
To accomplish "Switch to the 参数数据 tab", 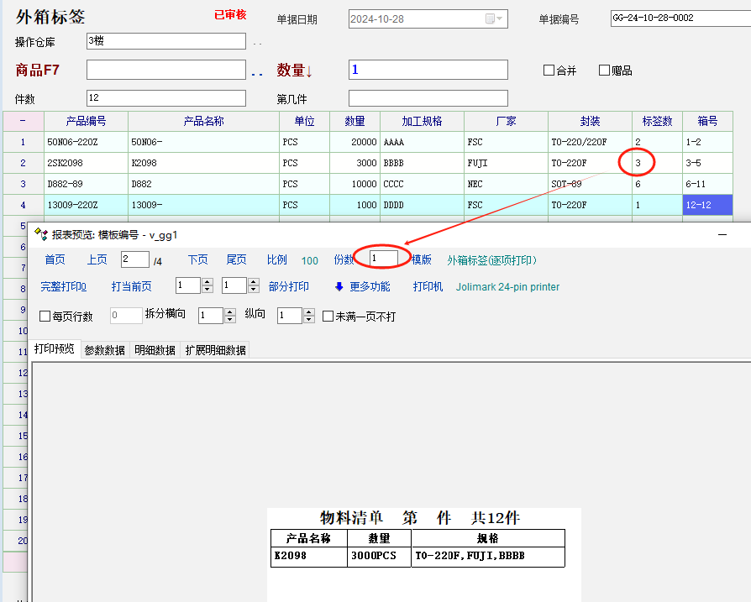I will tap(105, 350).
